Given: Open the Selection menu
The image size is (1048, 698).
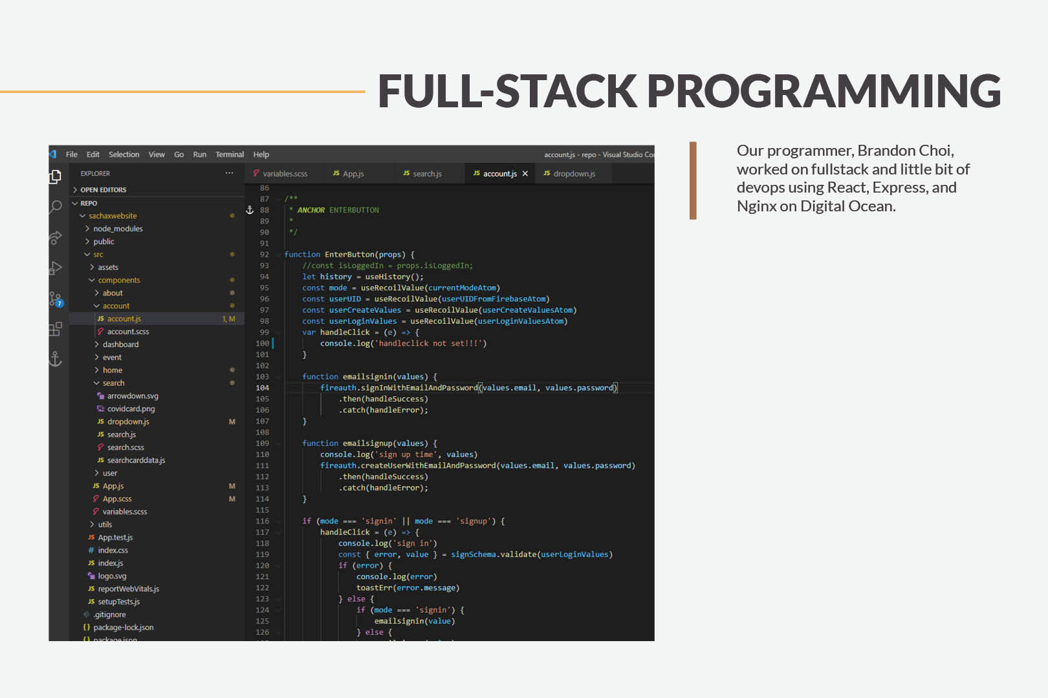Looking at the screenshot, I should click(124, 154).
